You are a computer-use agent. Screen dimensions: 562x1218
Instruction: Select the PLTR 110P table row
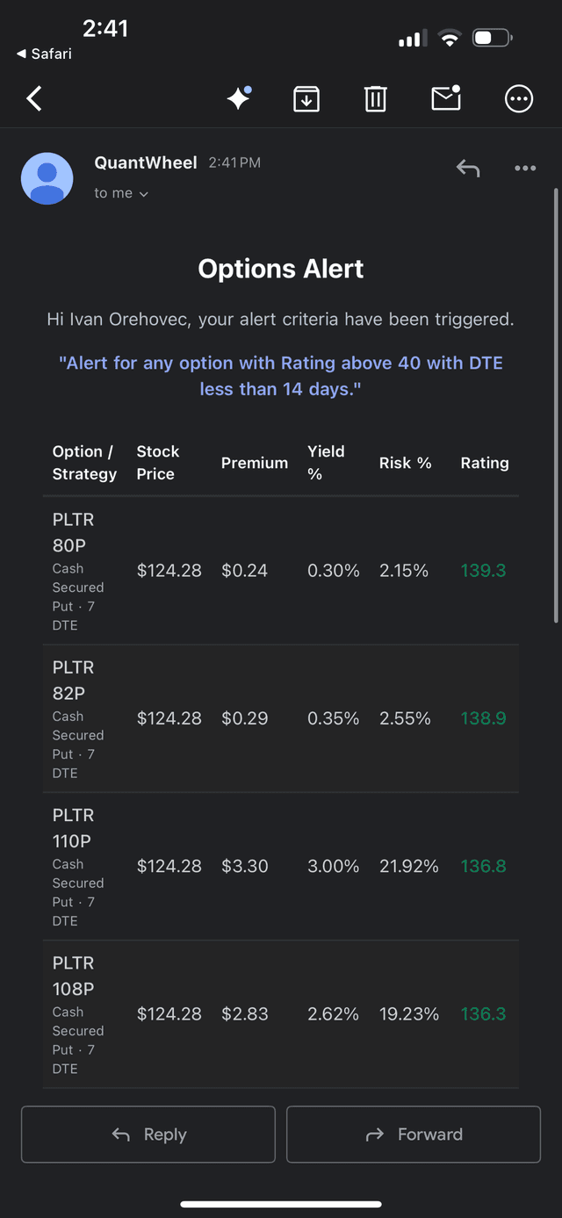coord(281,866)
